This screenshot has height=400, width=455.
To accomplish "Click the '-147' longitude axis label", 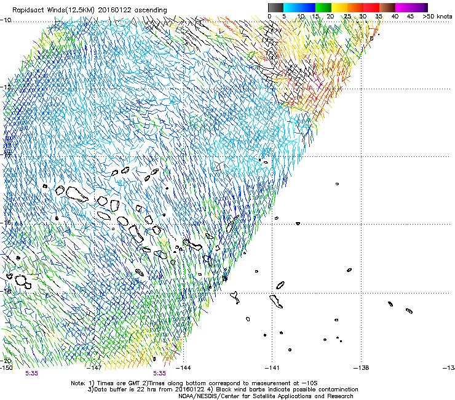I will 94,368.
